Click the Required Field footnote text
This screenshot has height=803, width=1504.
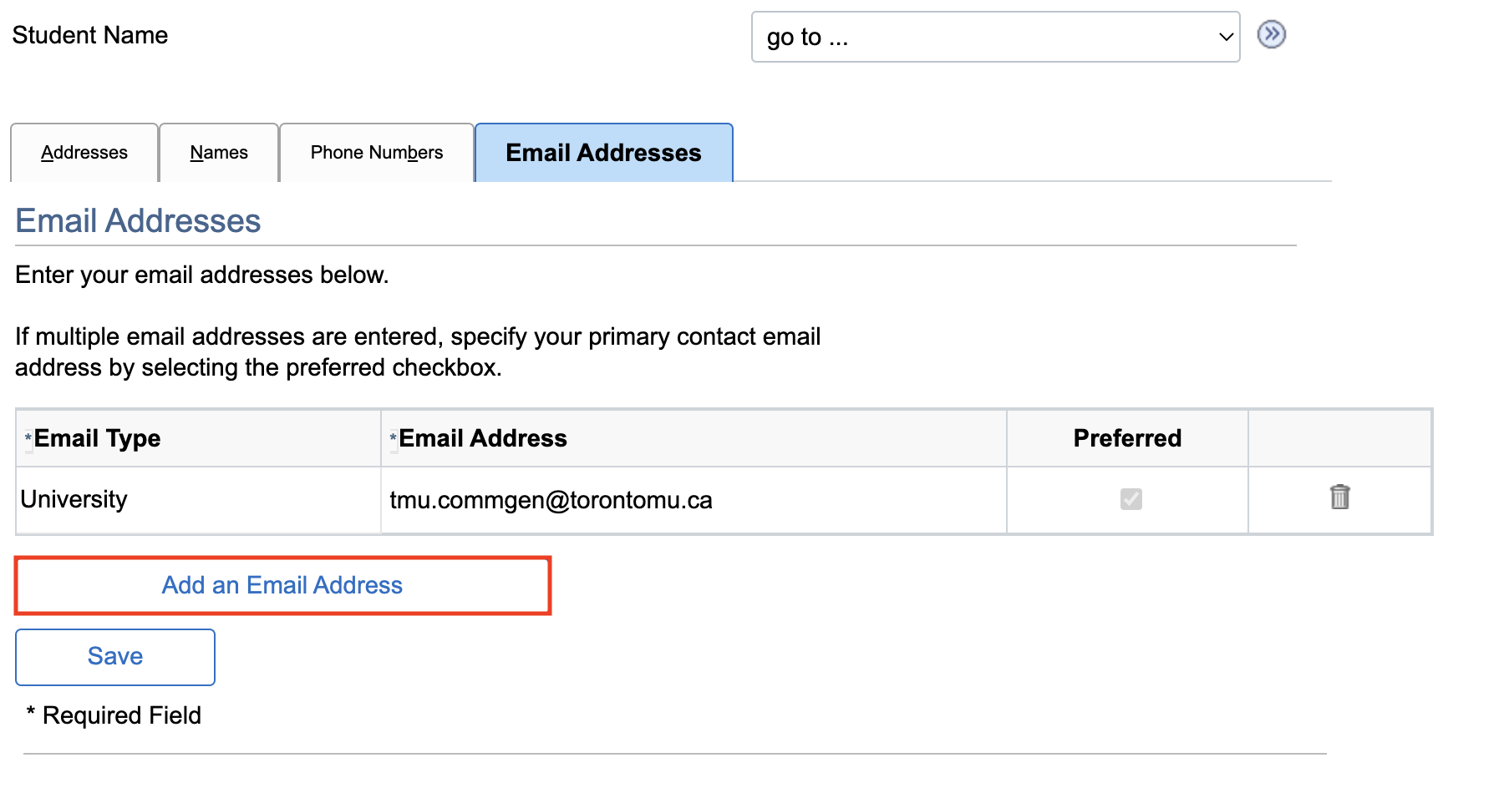(121, 715)
